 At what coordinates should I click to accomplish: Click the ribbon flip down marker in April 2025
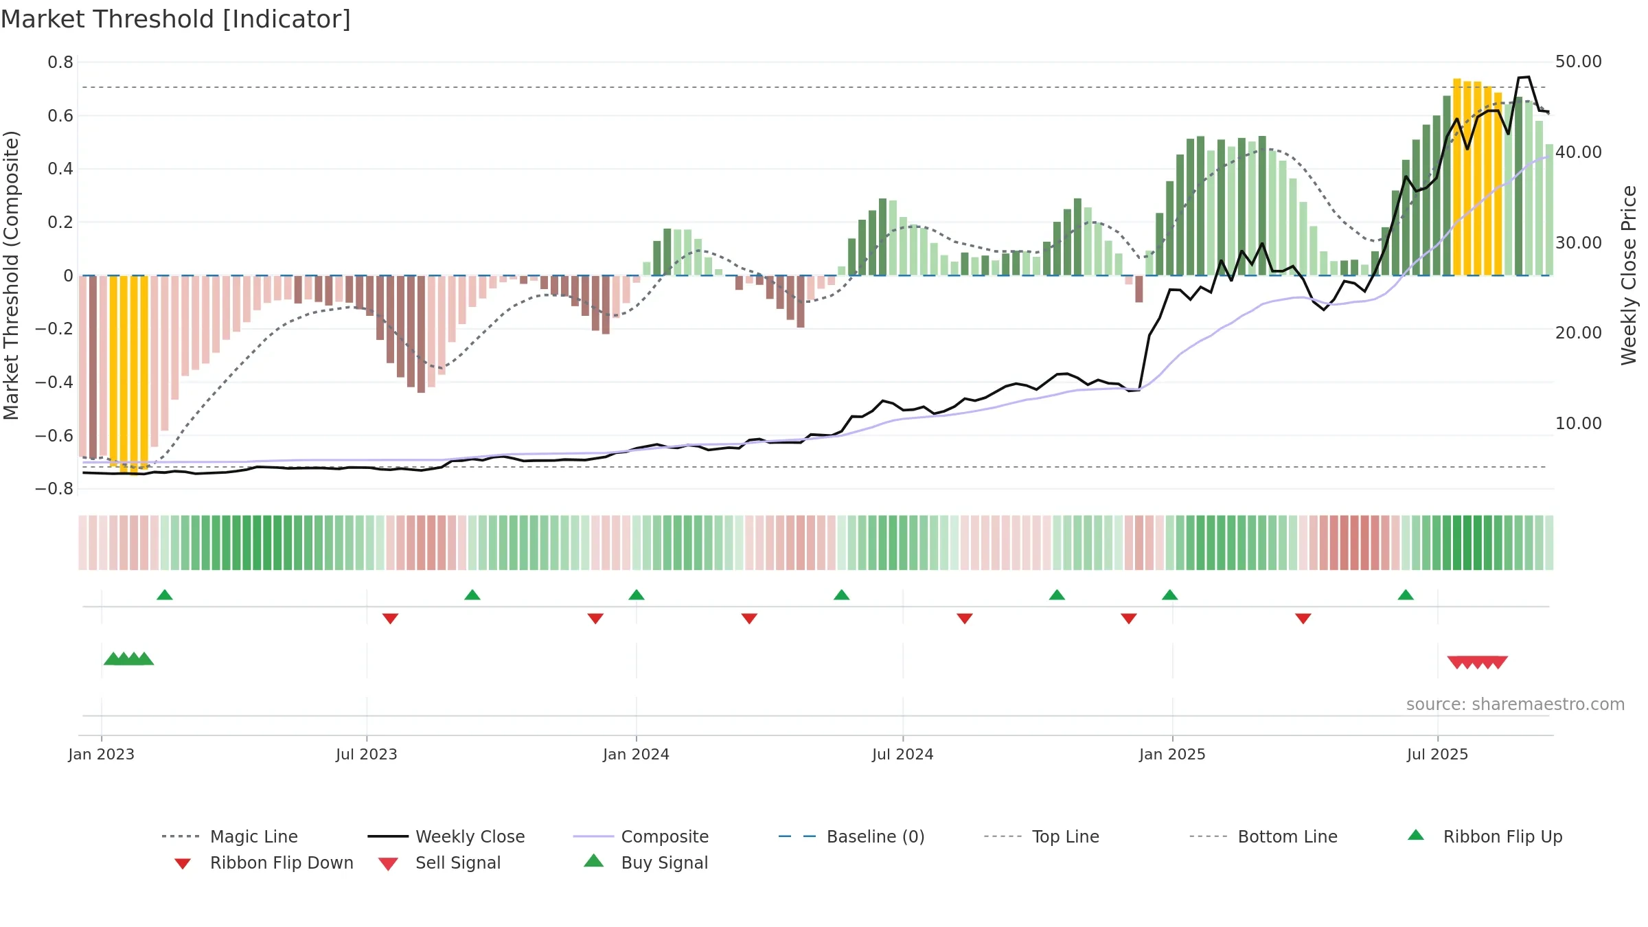coord(1303,619)
